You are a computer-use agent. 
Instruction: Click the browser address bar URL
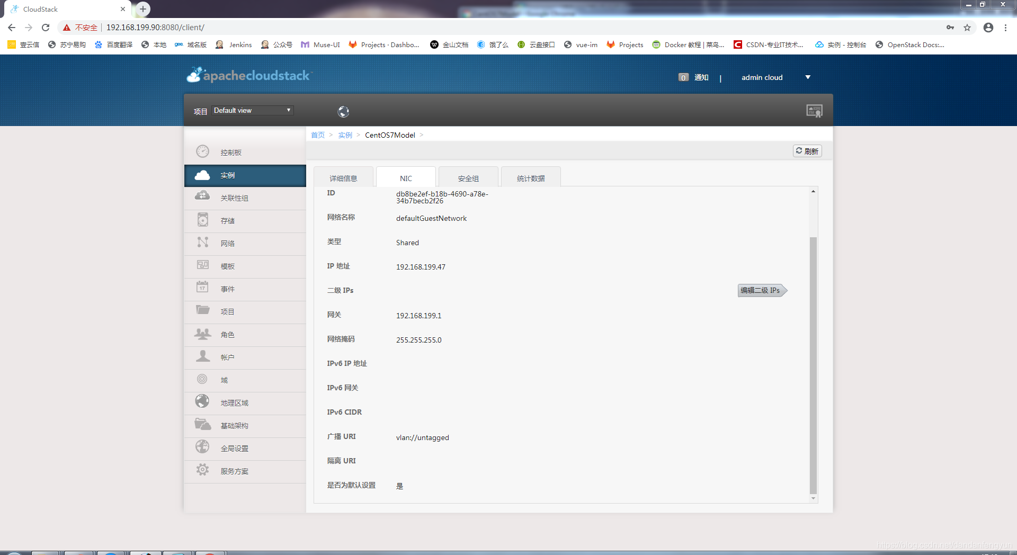tap(155, 28)
